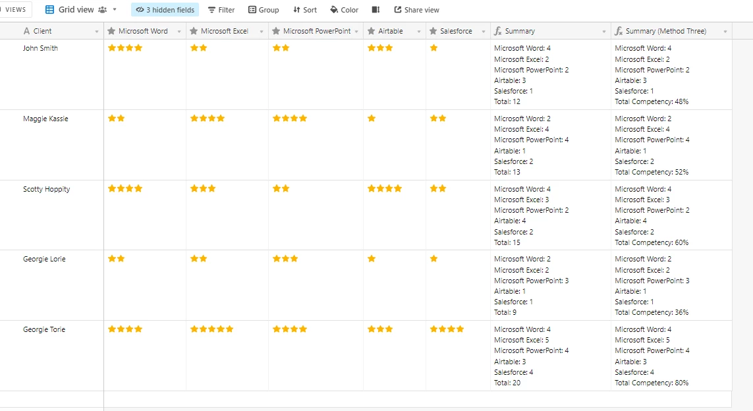This screenshot has width=753, height=411.
Task: Click Scotty Hoppity's Airtable star rating
Action: click(385, 188)
